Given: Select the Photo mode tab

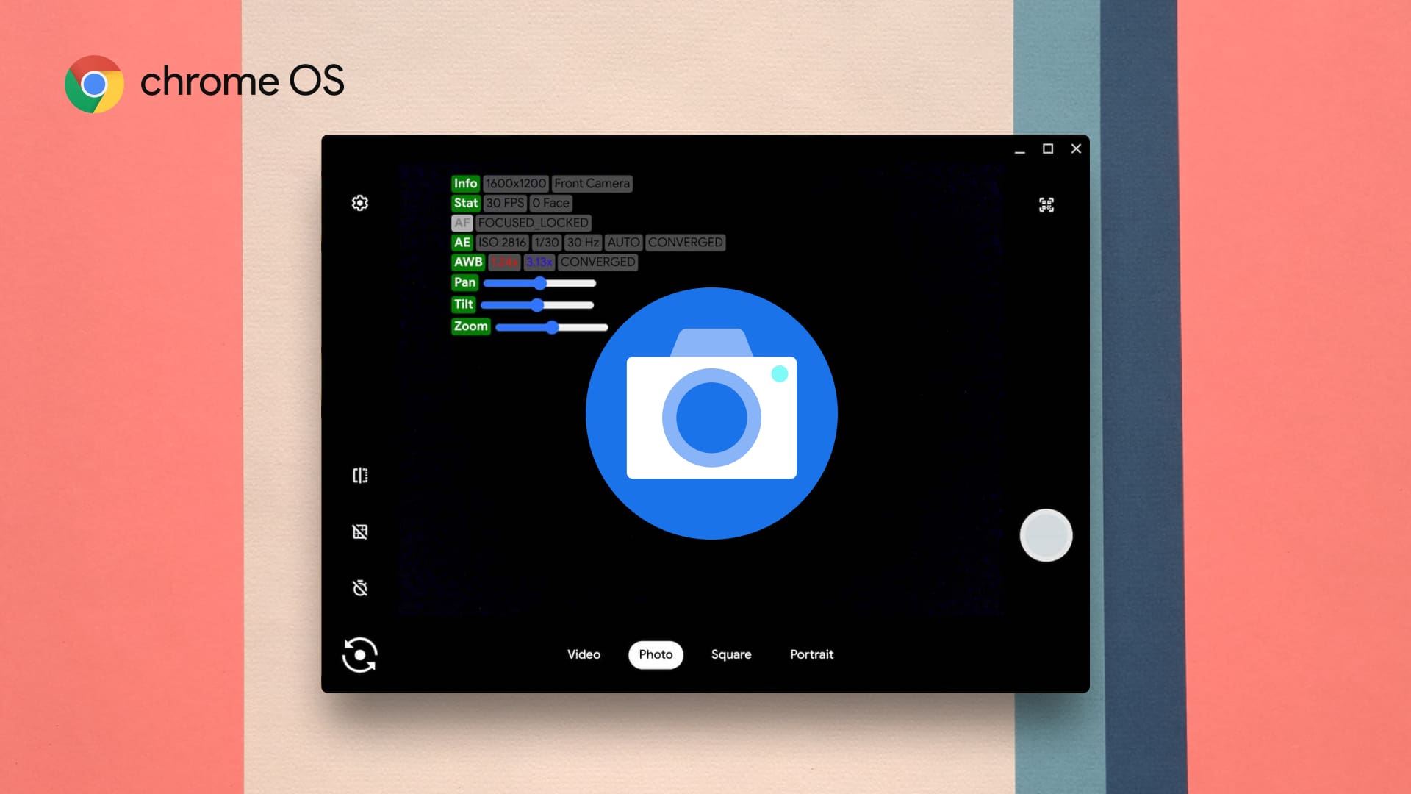Looking at the screenshot, I should [655, 654].
